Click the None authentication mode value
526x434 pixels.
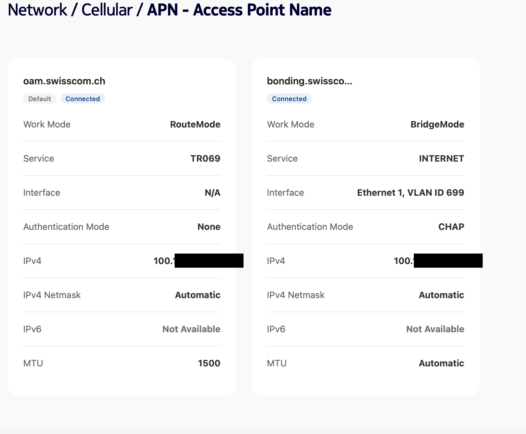[209, 227]
